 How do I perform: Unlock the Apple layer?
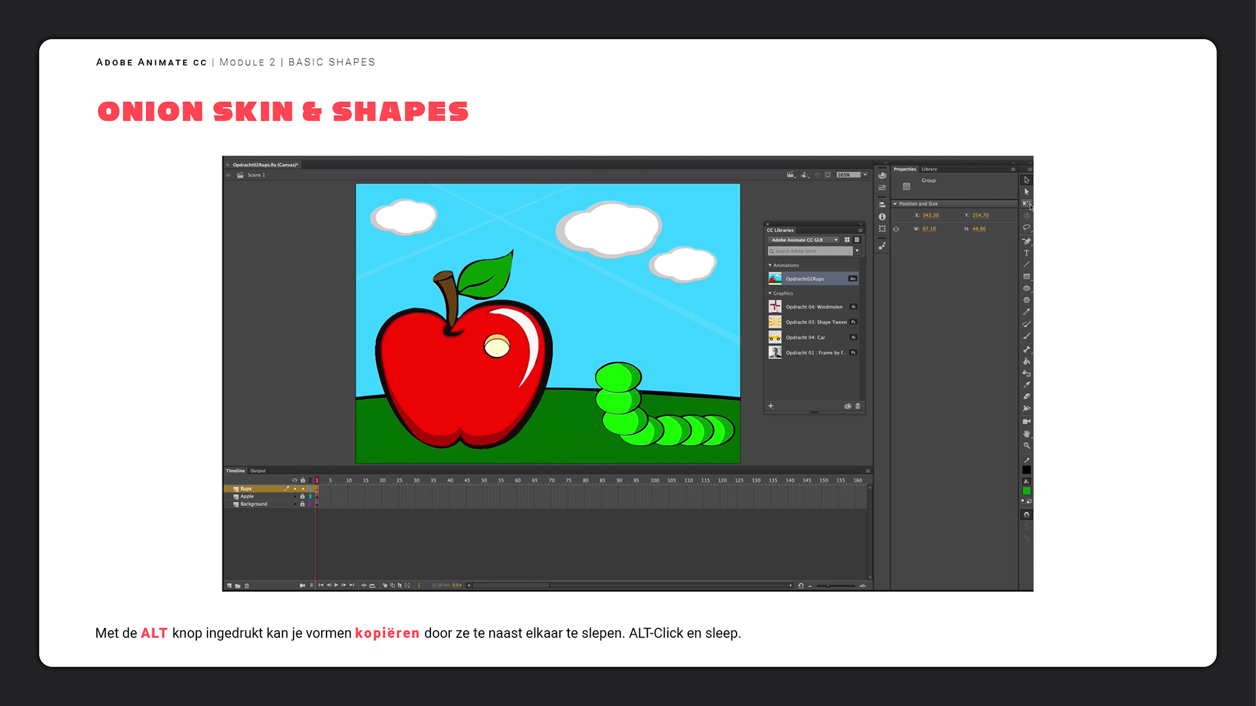(x=302, y=497)
